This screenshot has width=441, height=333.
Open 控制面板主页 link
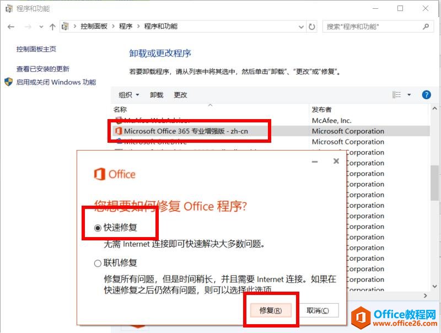(36, 49)
